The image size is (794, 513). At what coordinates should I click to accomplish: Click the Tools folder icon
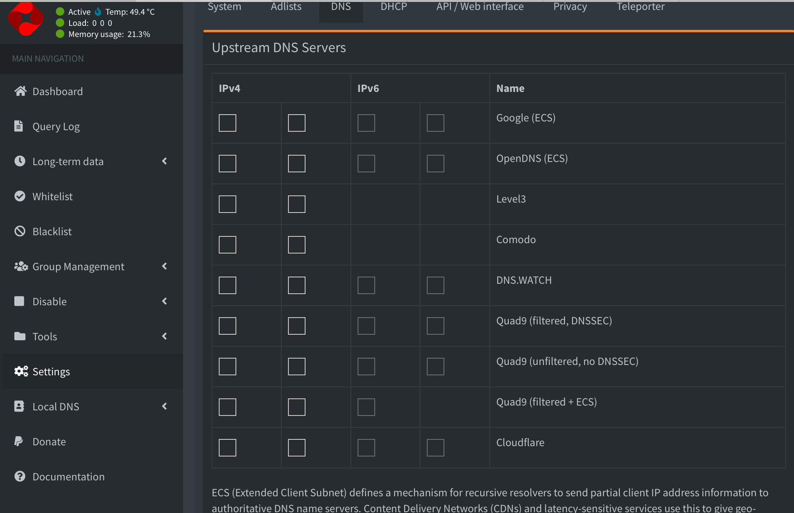pos(20,336)
